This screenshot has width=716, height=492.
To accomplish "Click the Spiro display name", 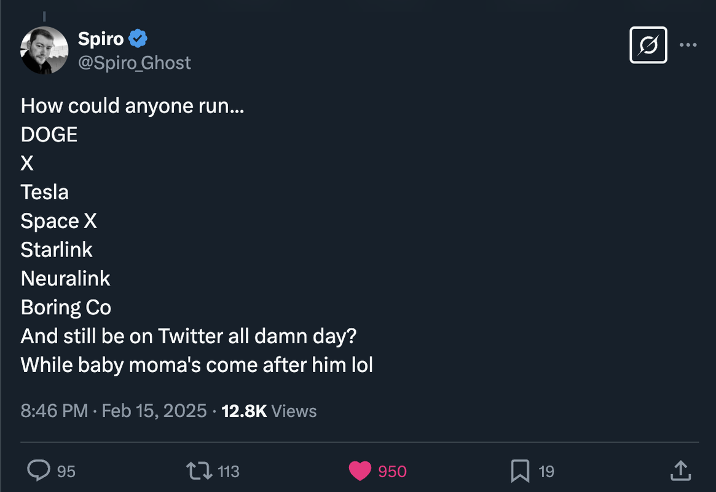I will (101, 39).
